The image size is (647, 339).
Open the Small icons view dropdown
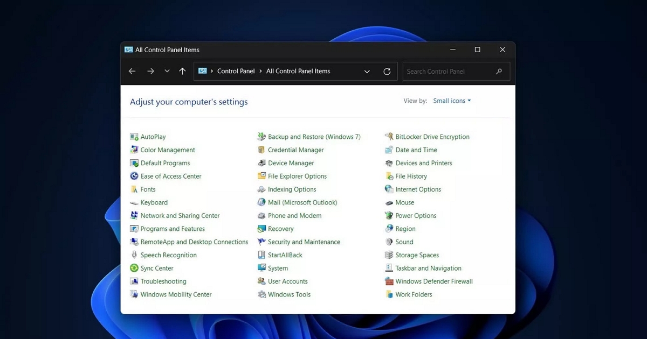click(452, 101)
